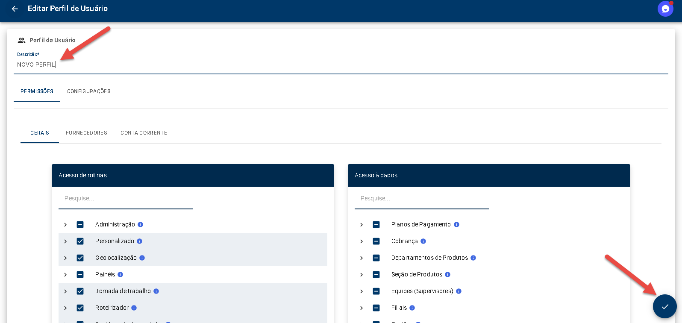Show info for Painéis
682x323 pixels.
120,274
